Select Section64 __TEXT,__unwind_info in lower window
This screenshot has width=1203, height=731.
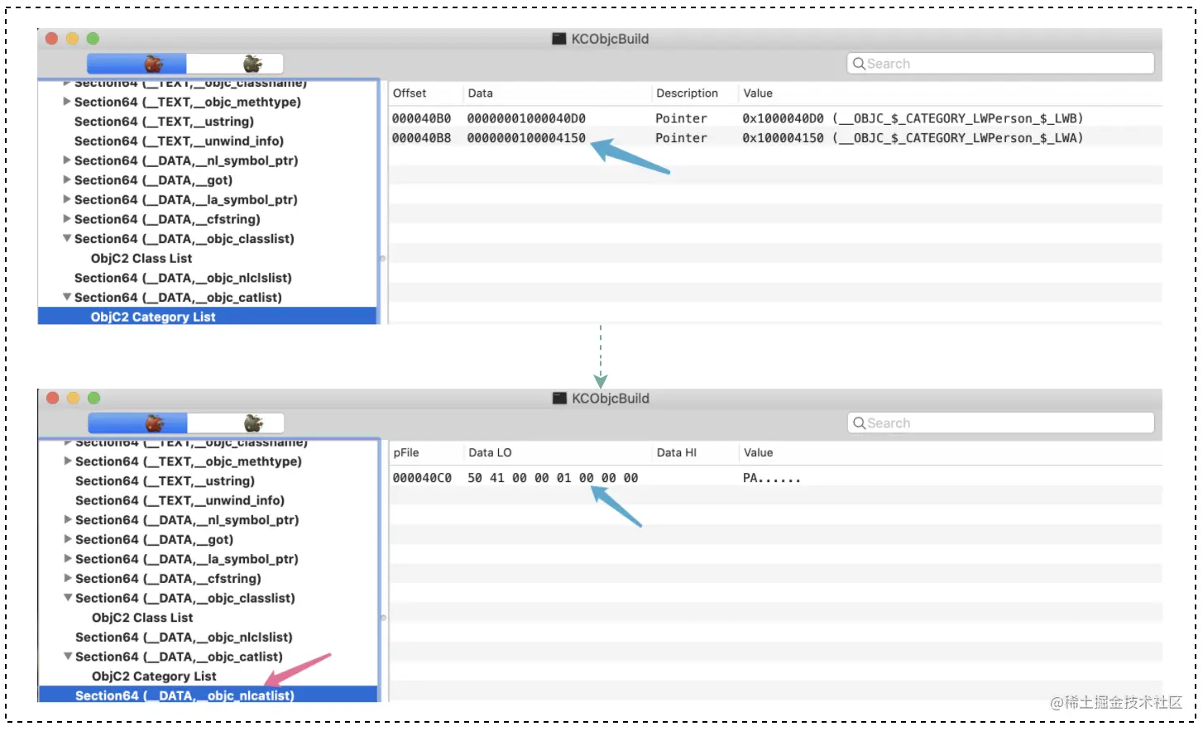click(180, 500)
